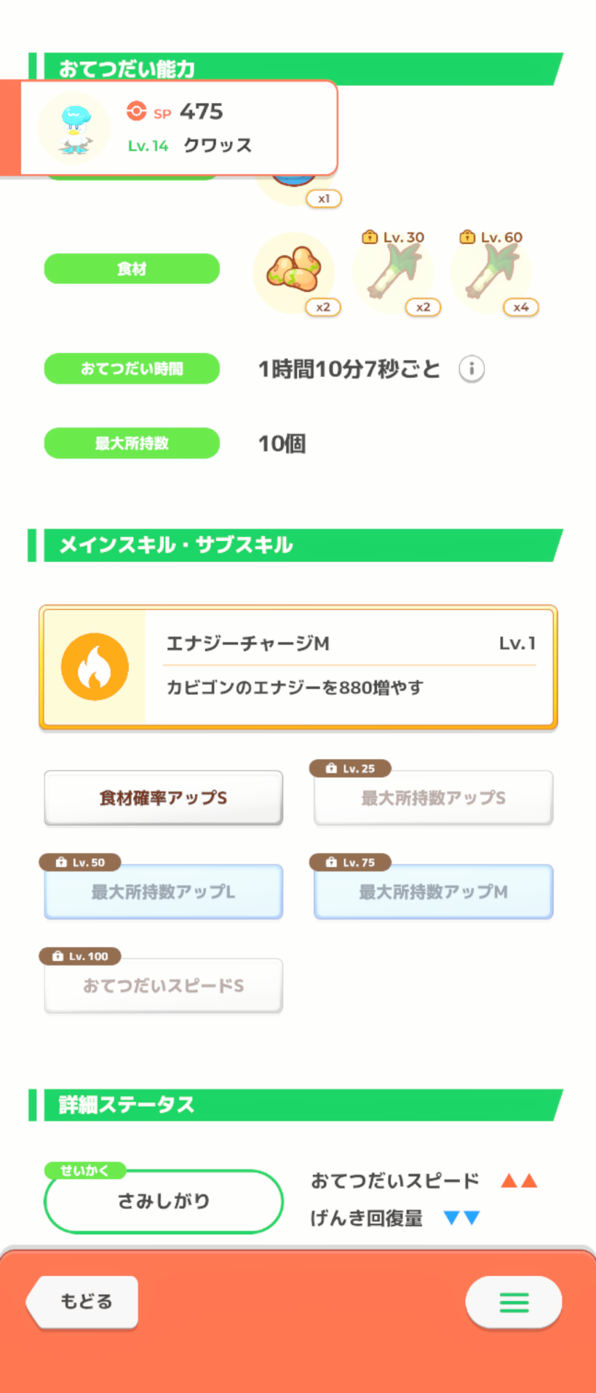Image resolution: width=596 pixels, height=1393 pixels.
Task: Select the locked 最大所持数アップS sub skill
Action: coord(433,797)
